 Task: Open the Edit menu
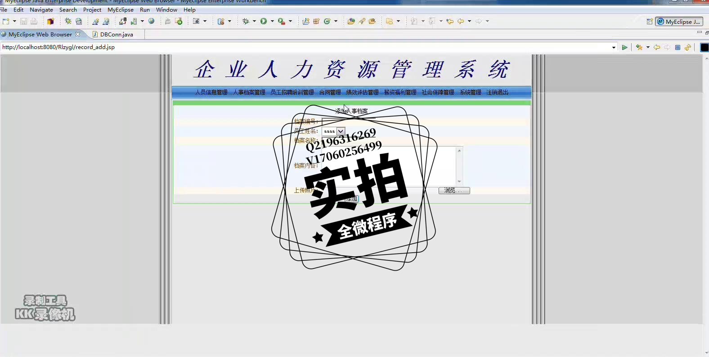(18, 9)
